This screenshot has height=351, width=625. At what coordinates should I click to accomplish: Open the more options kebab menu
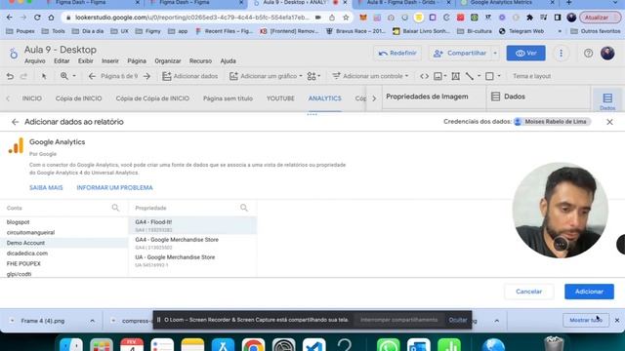pyautogui.click(x=561, y=53)
